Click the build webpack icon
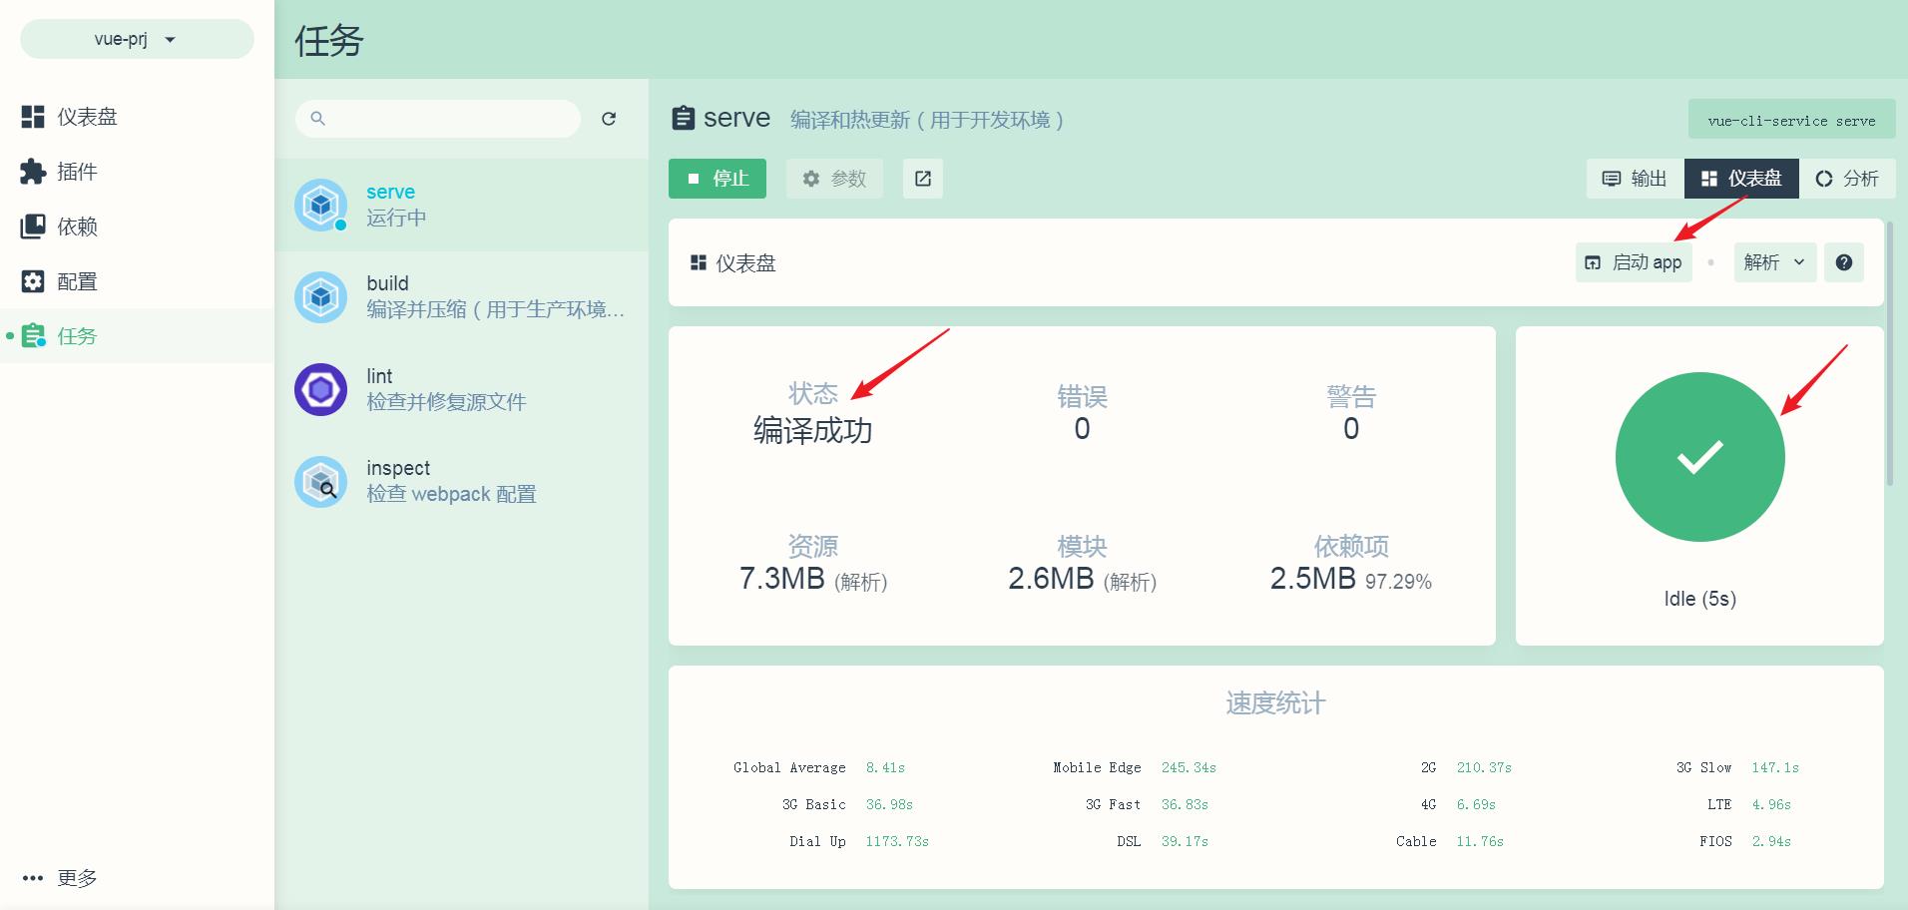The image size is (1908, 910). coord(320,296)
